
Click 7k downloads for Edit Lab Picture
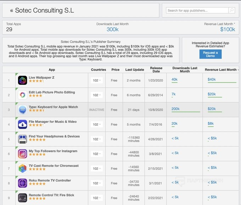(x=174, y=94)
